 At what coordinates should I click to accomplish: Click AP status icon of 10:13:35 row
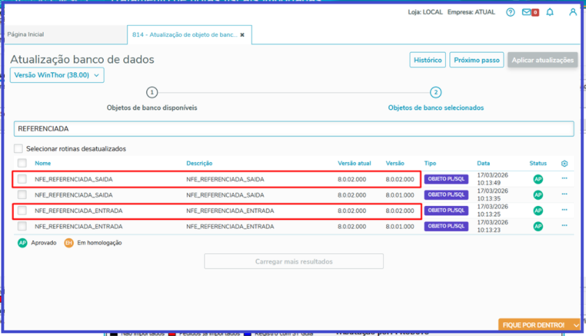tap(538, 195)
